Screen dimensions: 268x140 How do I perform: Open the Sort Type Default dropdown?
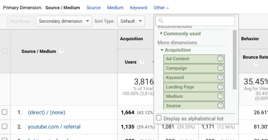coord(131,21)
